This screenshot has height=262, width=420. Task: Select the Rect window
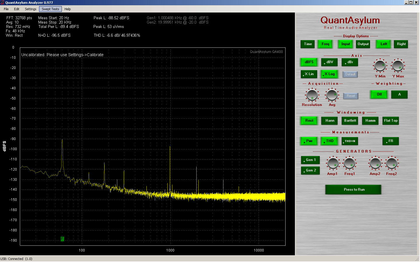[x=309, y=121]
